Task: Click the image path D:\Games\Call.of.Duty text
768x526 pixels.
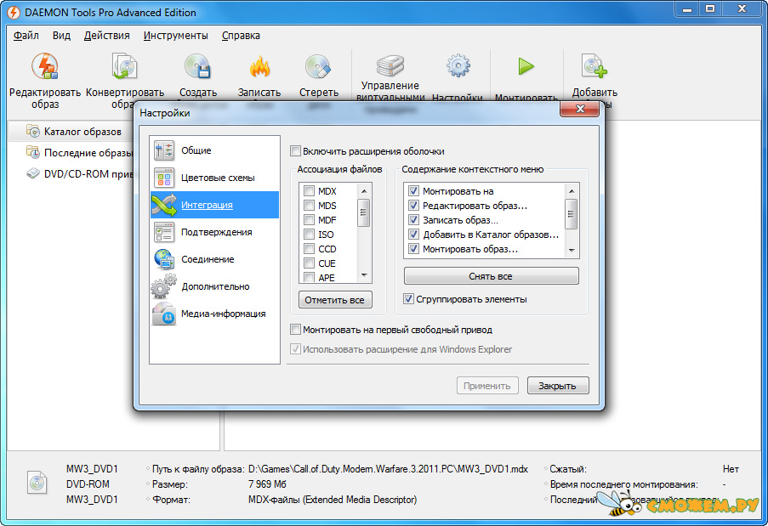Action: [x=388, y=469]
